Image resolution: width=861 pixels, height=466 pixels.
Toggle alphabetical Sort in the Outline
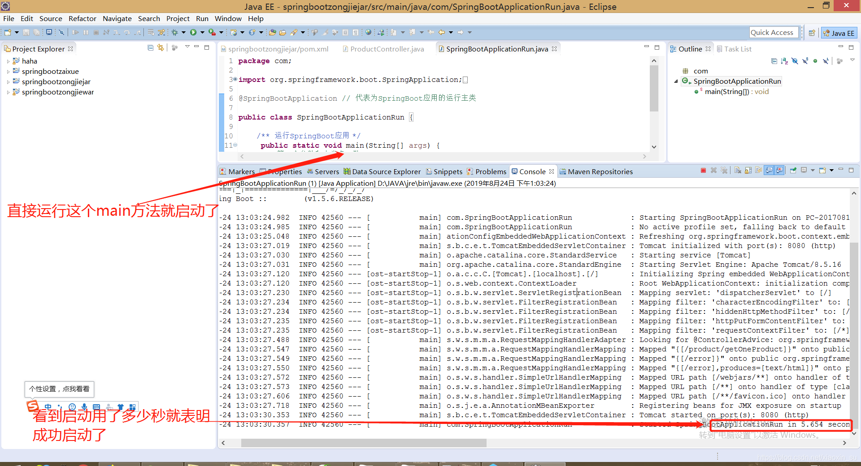pos(784,61)
